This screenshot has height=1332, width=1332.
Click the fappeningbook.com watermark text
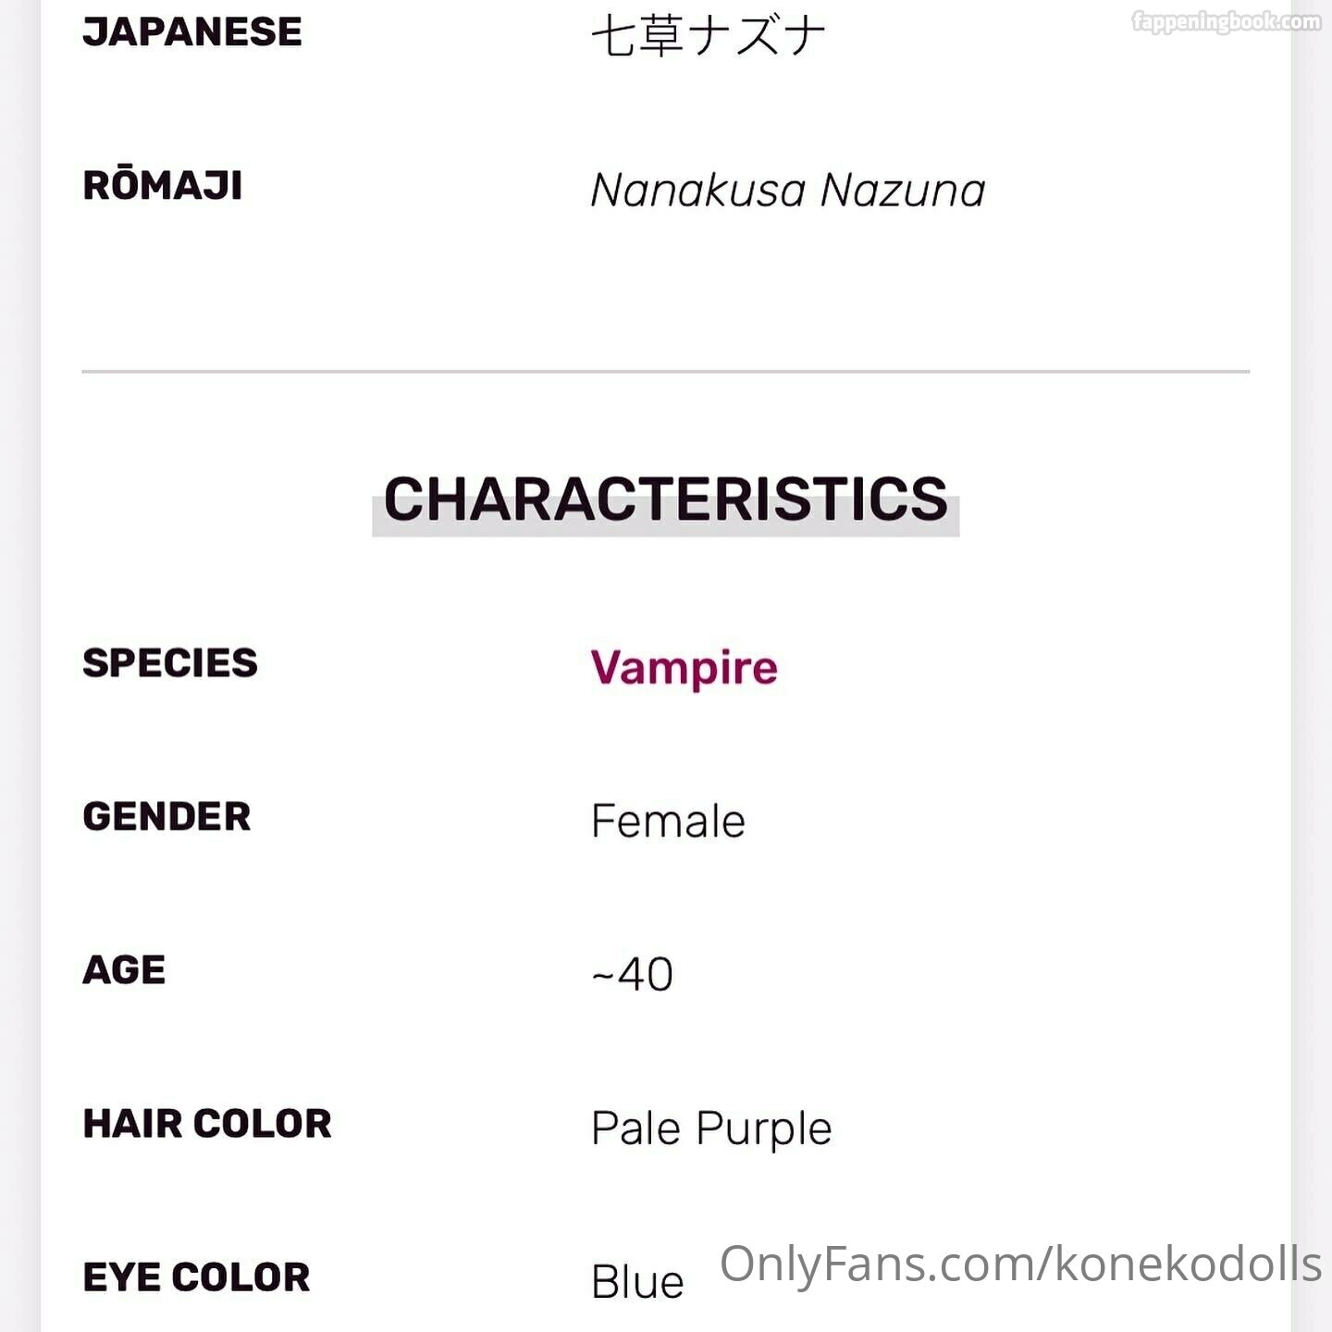click(1226, 21)
